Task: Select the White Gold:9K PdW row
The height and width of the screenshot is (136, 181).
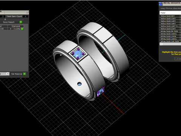Action: coord(170,31)
